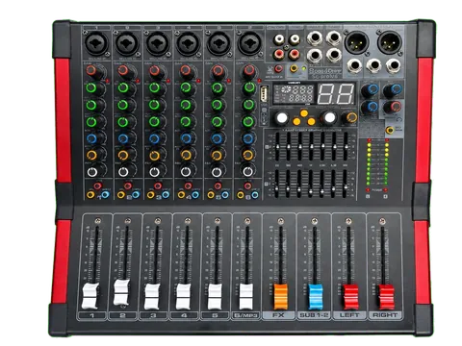Click the headphone symbol in master section
The image size is (462, 346).
pyautogui.click(x=398, y=119)
